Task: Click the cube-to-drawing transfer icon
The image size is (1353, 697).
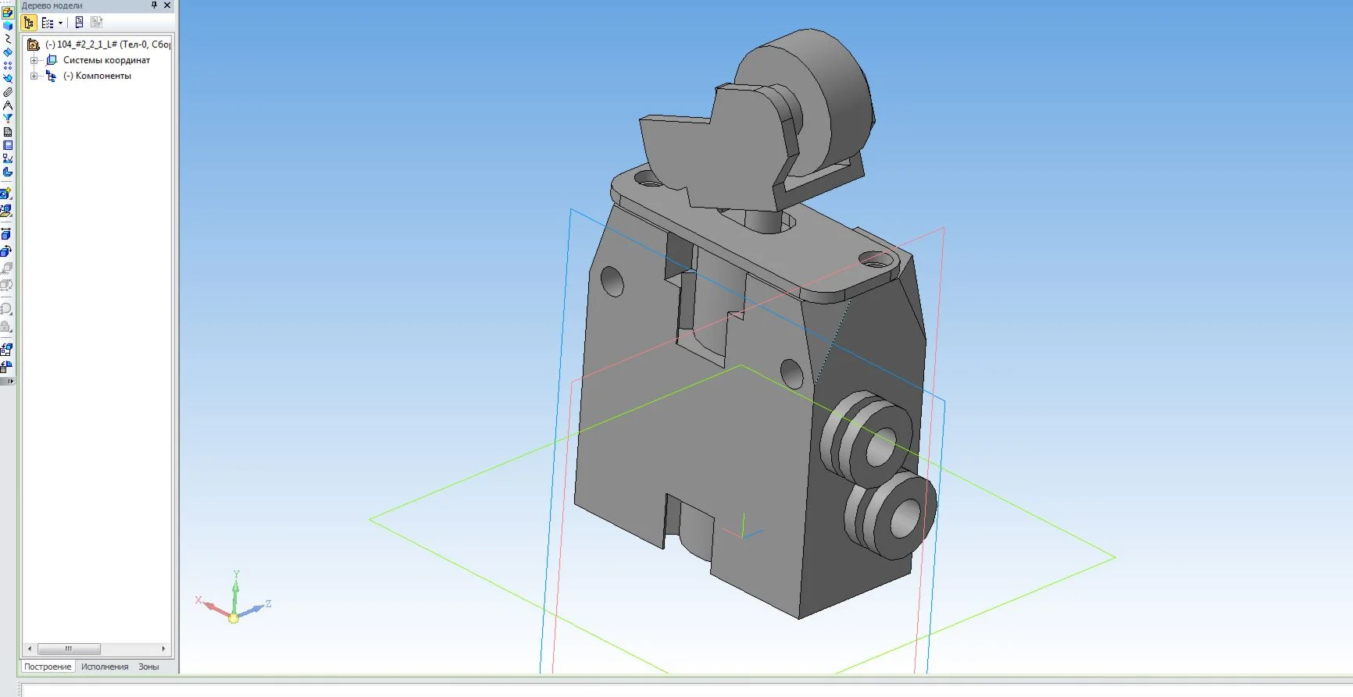Action: (6, 350)
